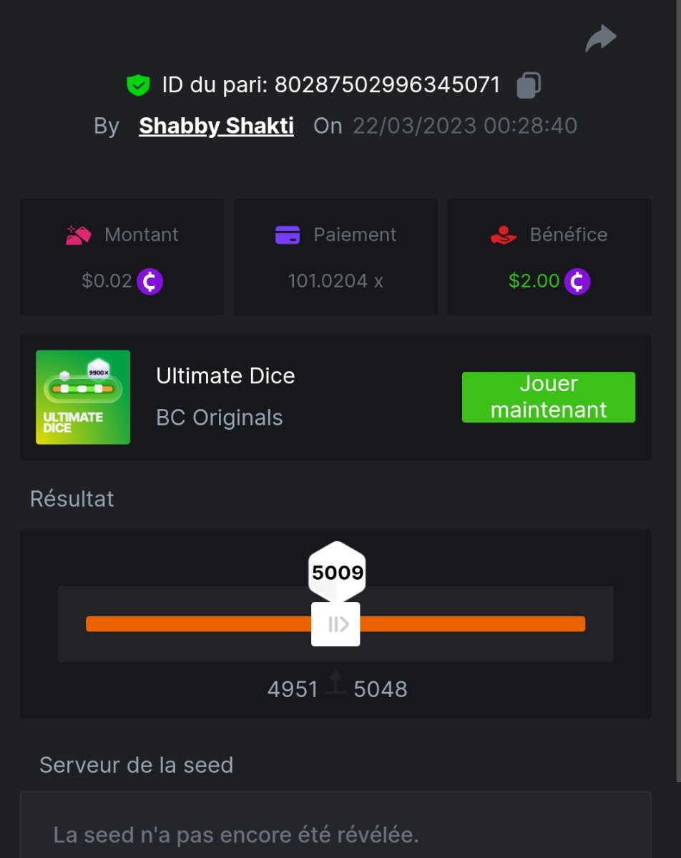Open Shabby Shakti's profile
This screenshot has width=681, height=858.
coord(216,126)
